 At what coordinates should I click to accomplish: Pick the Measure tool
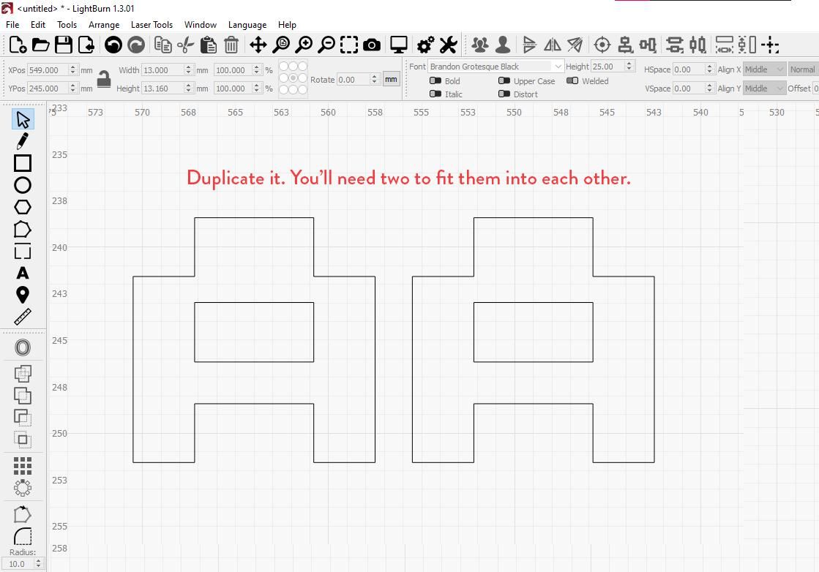pyautogui.click(x=22, y=316)
